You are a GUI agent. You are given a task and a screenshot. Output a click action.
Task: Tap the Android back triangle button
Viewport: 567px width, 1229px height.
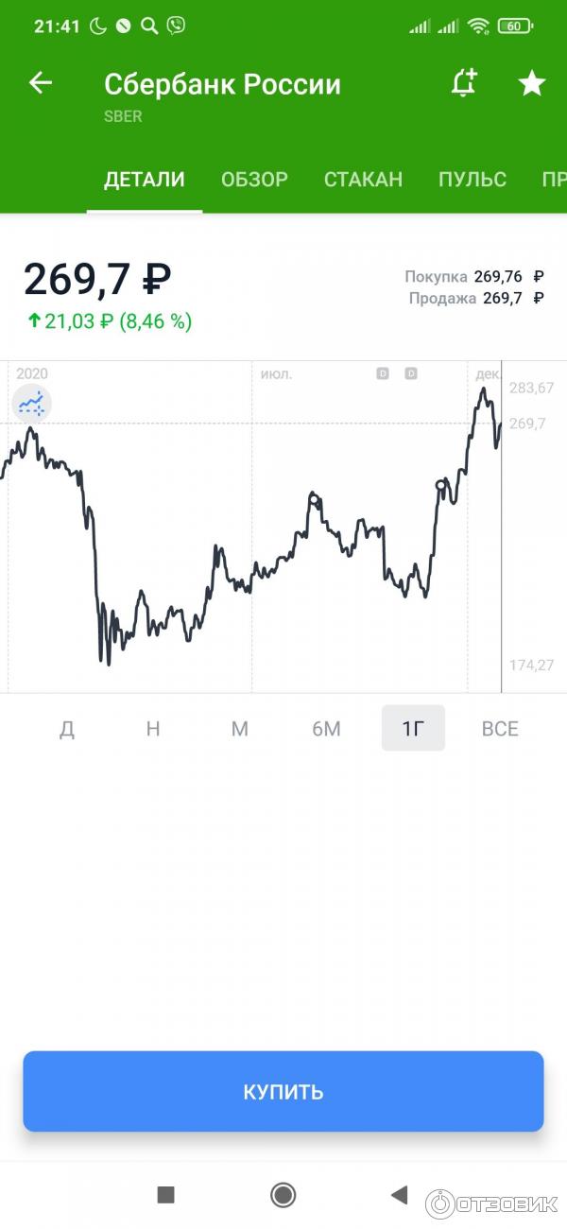pos(399,1195)
